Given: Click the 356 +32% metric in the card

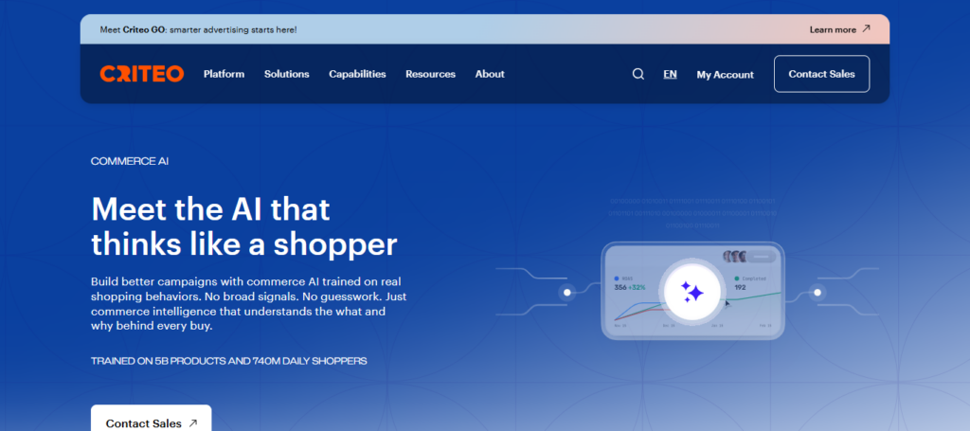Looking at the screenshot, I should (630, 288).
